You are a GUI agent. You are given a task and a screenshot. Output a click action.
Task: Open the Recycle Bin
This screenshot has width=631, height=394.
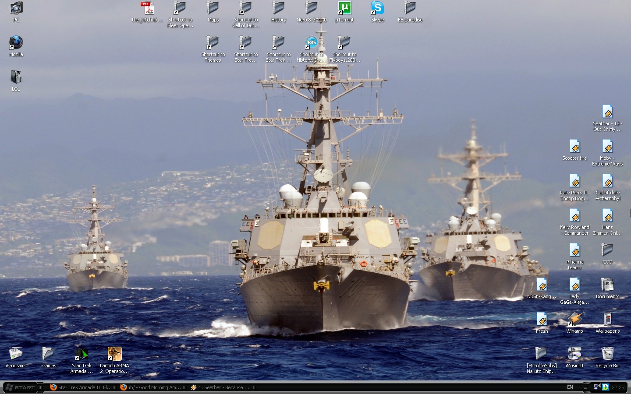click(607, 354)
